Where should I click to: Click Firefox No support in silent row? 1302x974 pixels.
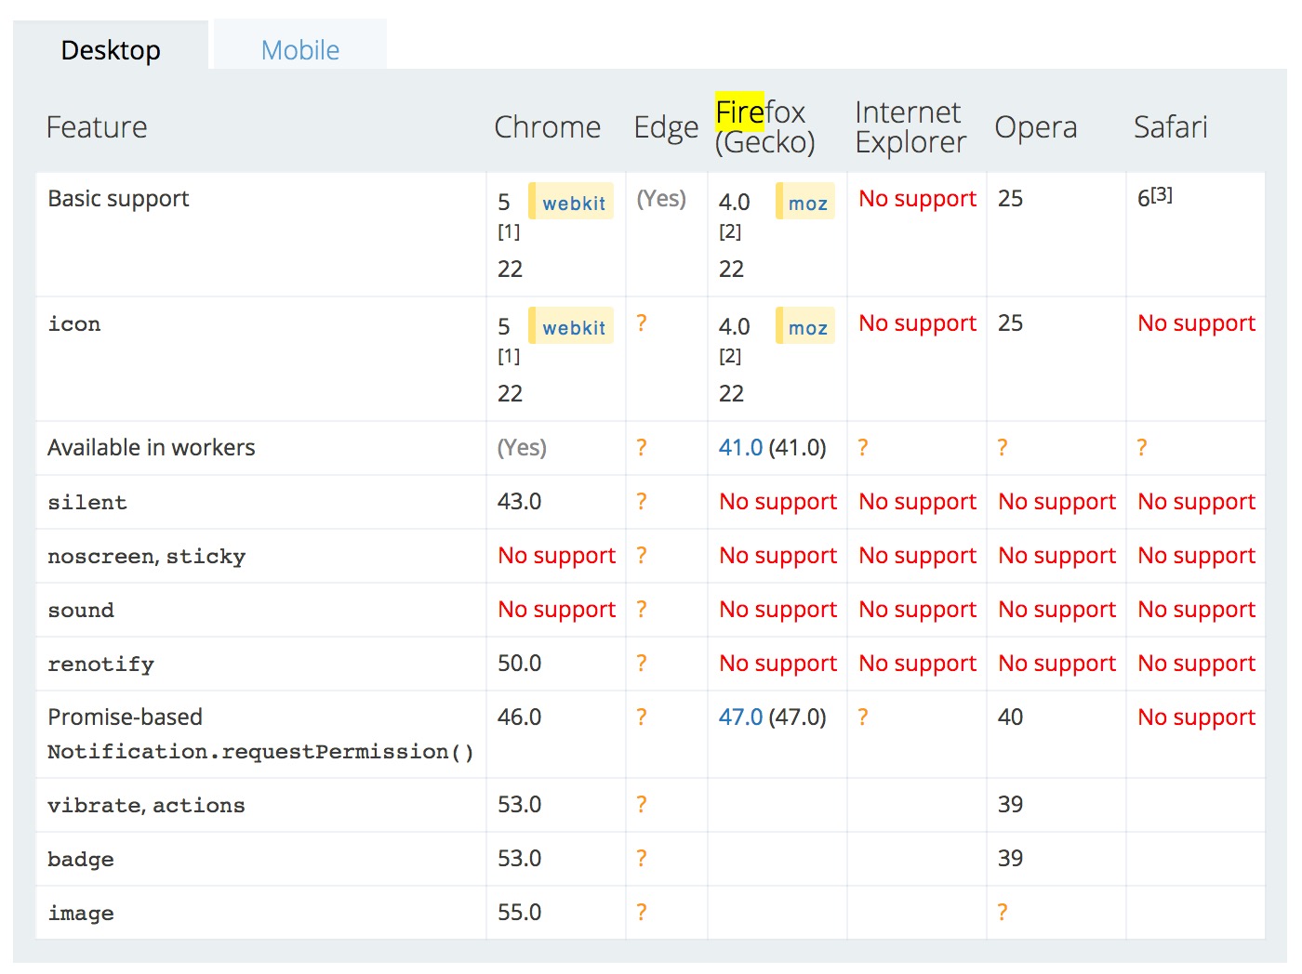tap(777, 502)
